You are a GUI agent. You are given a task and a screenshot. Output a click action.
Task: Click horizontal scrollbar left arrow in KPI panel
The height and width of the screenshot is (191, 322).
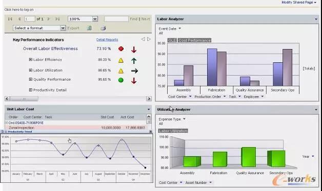point(7,99)
